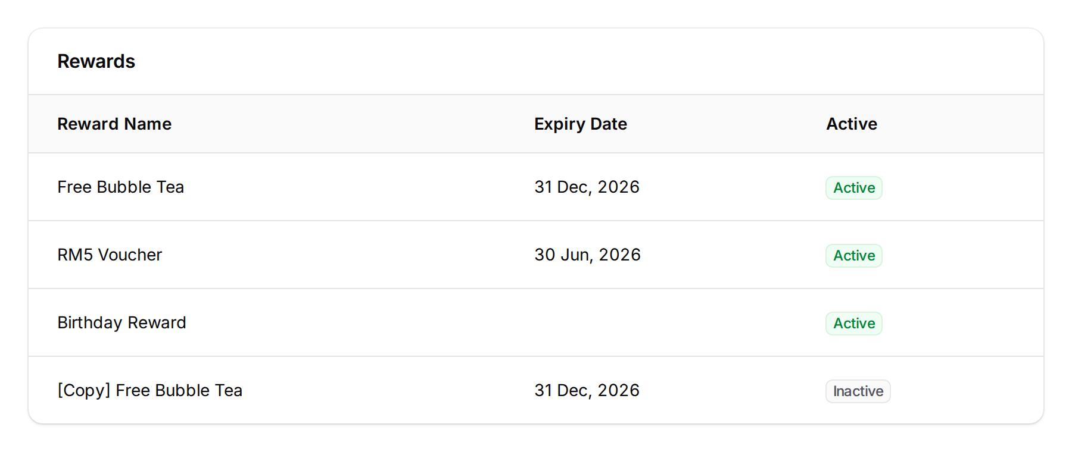
Task: Click the year 2026 in RM5 Voucher's expiry
Action: click(619, 255)
